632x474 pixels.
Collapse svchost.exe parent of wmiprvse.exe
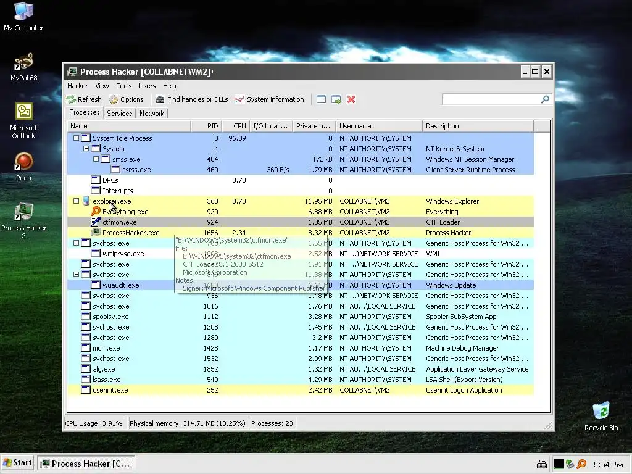76,243
